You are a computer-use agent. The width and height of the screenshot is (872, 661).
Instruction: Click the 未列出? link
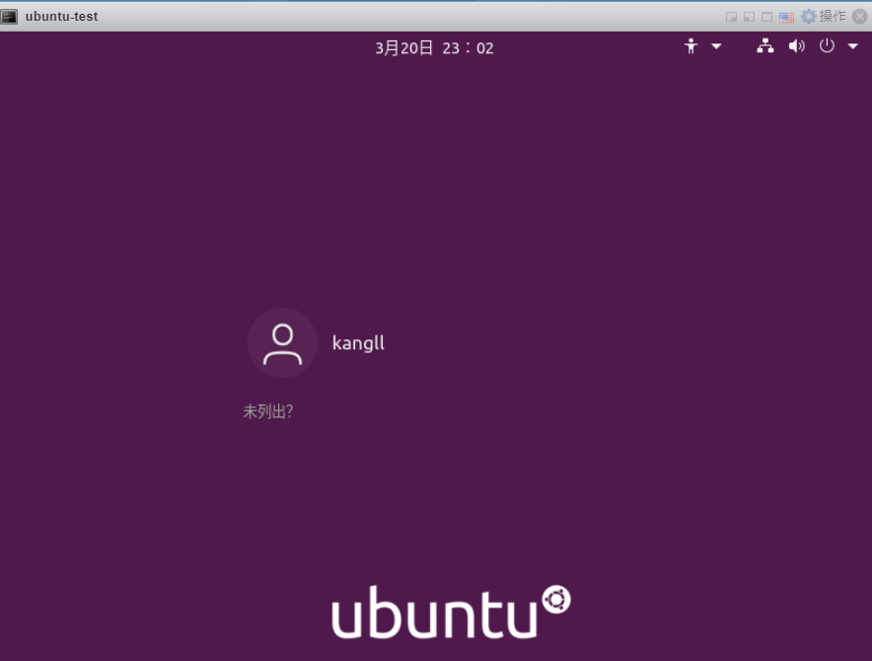[x=268, y=411]
